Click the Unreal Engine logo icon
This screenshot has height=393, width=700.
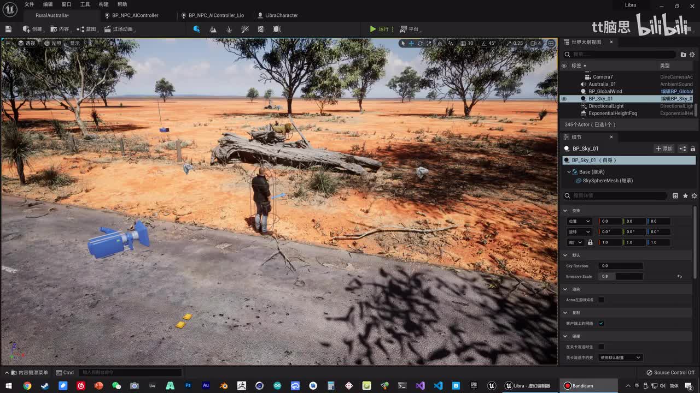point(10,9)
